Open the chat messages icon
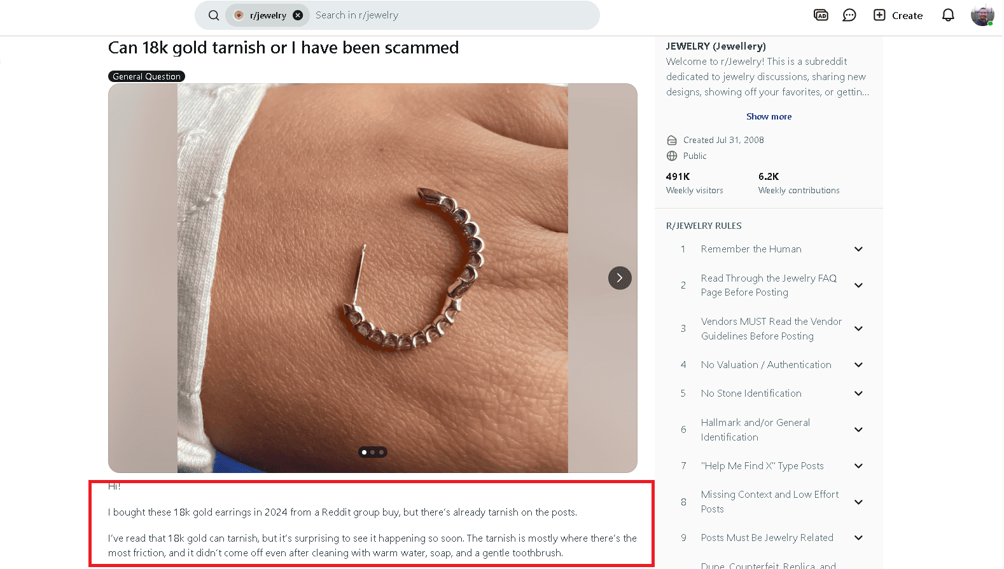 coord(849,15)
